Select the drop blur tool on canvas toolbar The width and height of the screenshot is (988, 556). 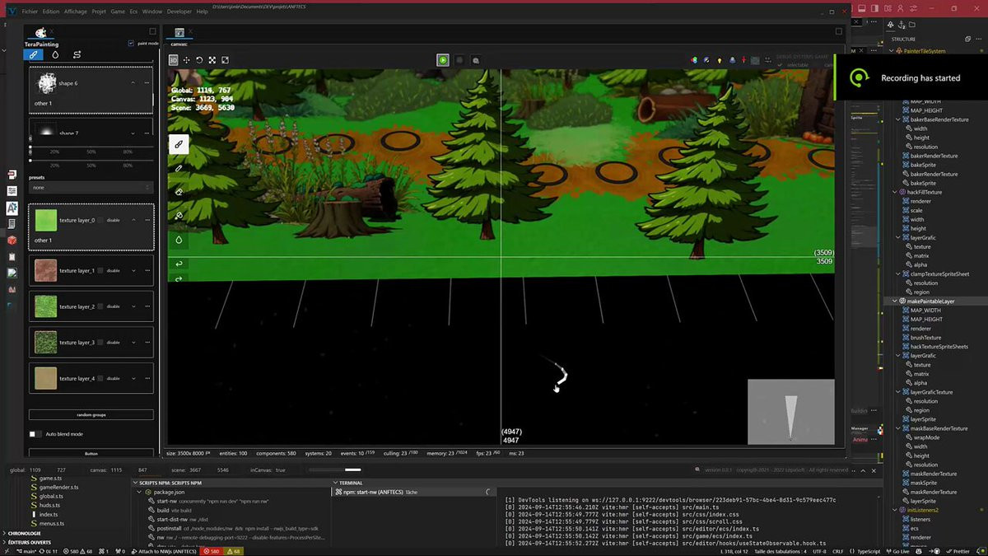pos(179,240)
